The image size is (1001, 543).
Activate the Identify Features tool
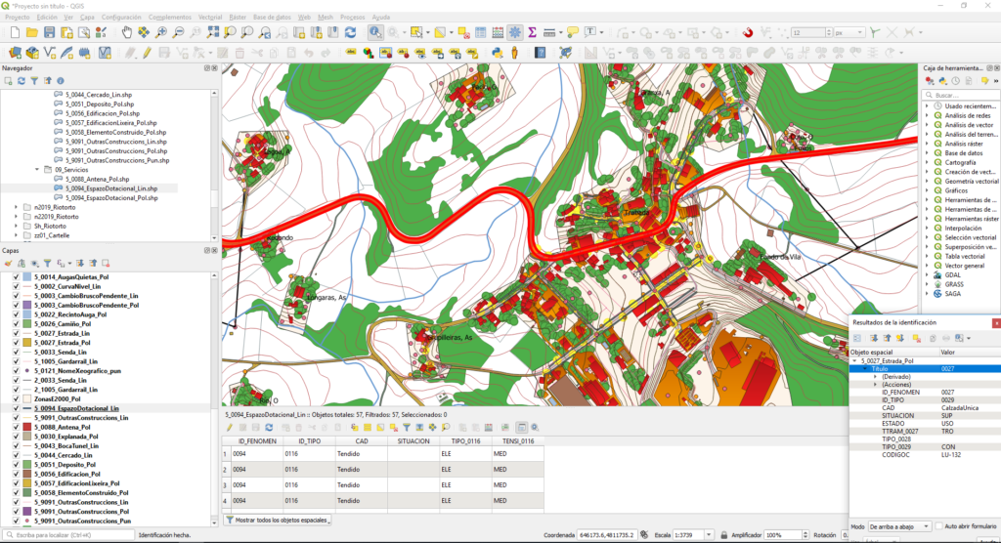[375, 32]
